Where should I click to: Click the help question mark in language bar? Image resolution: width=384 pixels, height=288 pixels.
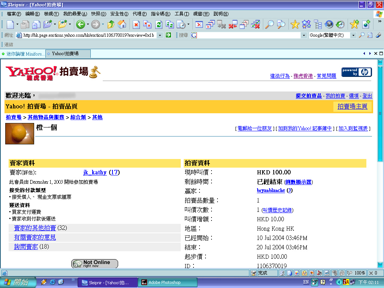tap(322, 282)
